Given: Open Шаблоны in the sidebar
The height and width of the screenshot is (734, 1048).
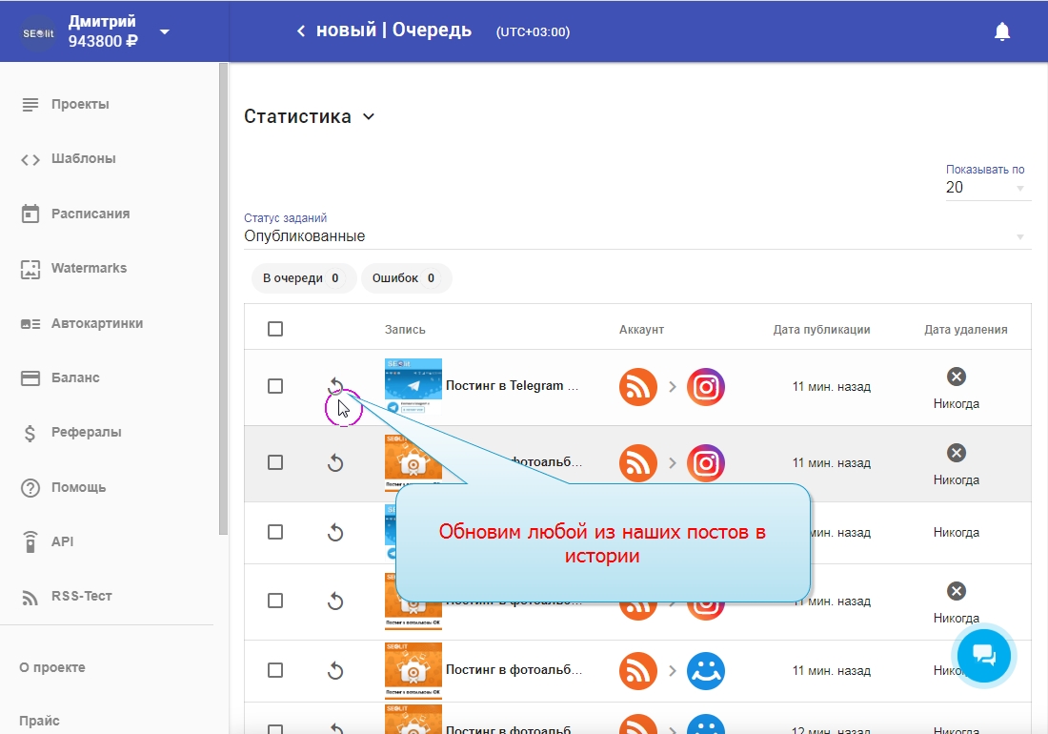Looking at the screenshot, I should (84, 159).
